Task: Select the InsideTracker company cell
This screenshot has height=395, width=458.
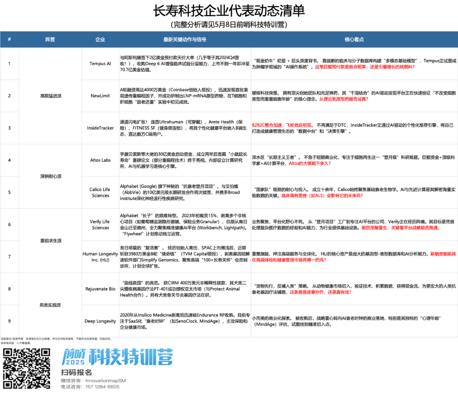Action: click(x=100, y=128)
